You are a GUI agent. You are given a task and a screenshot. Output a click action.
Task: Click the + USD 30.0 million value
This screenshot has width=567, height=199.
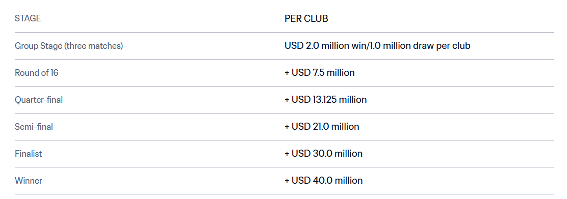click(323, 154)
